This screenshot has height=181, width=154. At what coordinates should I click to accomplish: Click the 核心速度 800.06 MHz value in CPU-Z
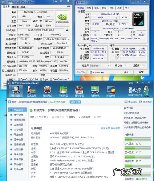(x=99, y=49)
